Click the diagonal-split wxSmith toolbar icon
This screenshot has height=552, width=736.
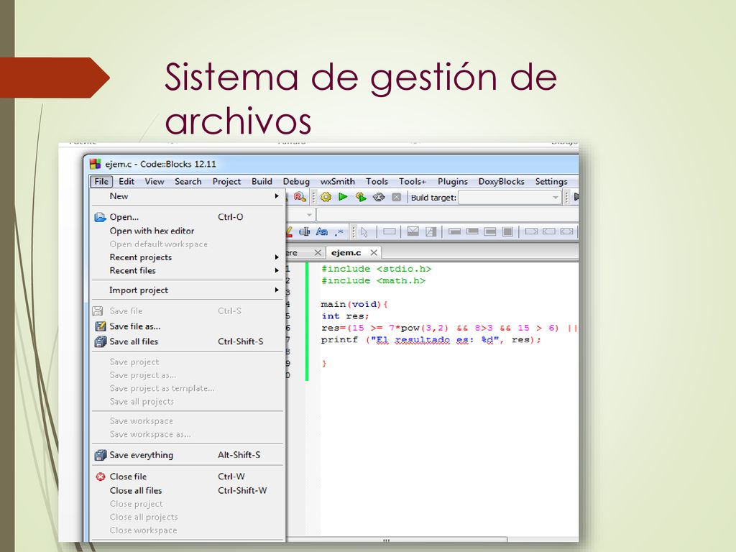coord(431,231)
